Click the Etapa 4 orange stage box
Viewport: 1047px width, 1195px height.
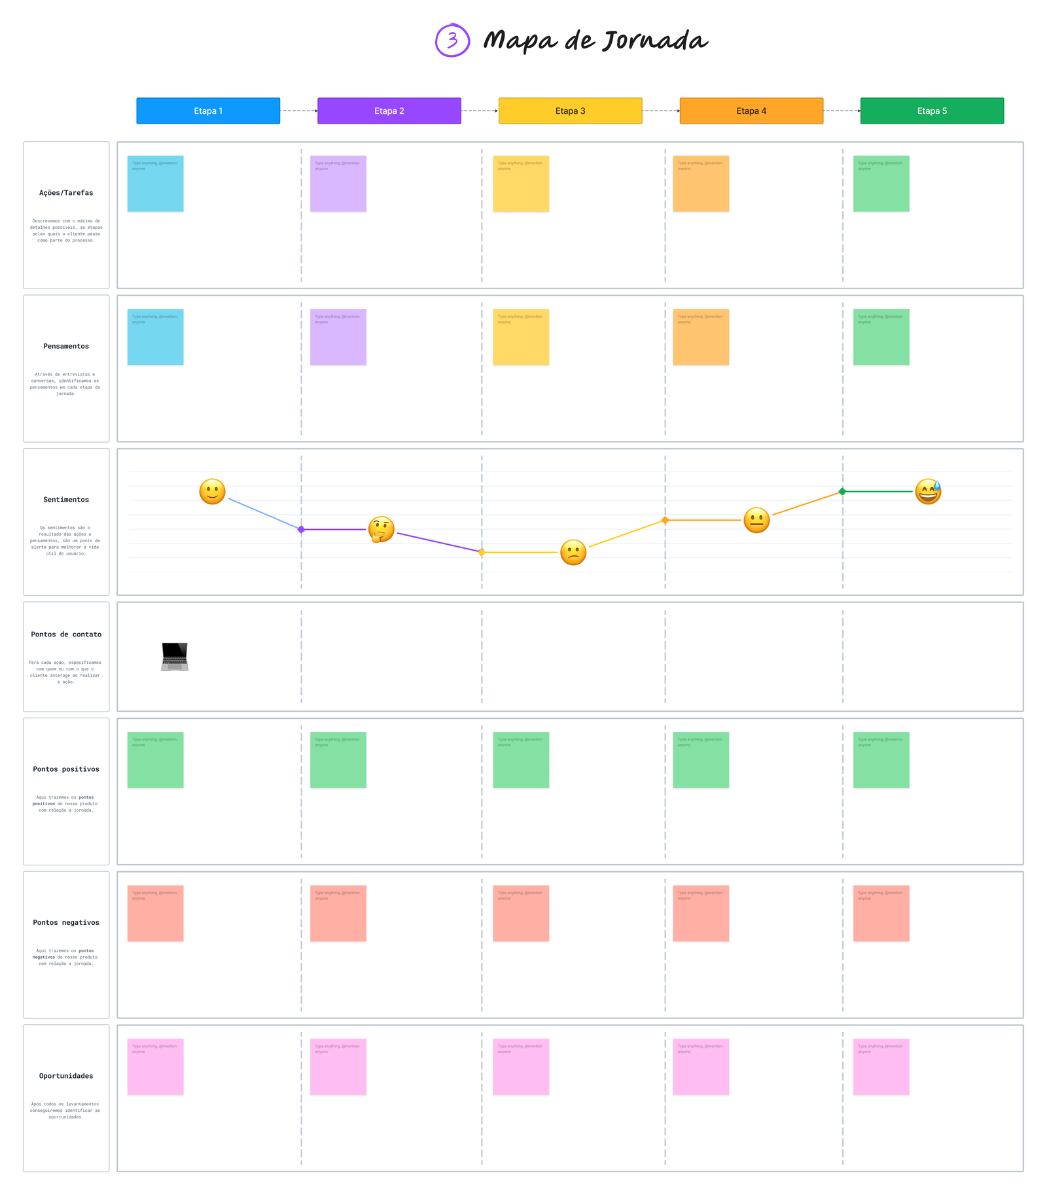751,111
